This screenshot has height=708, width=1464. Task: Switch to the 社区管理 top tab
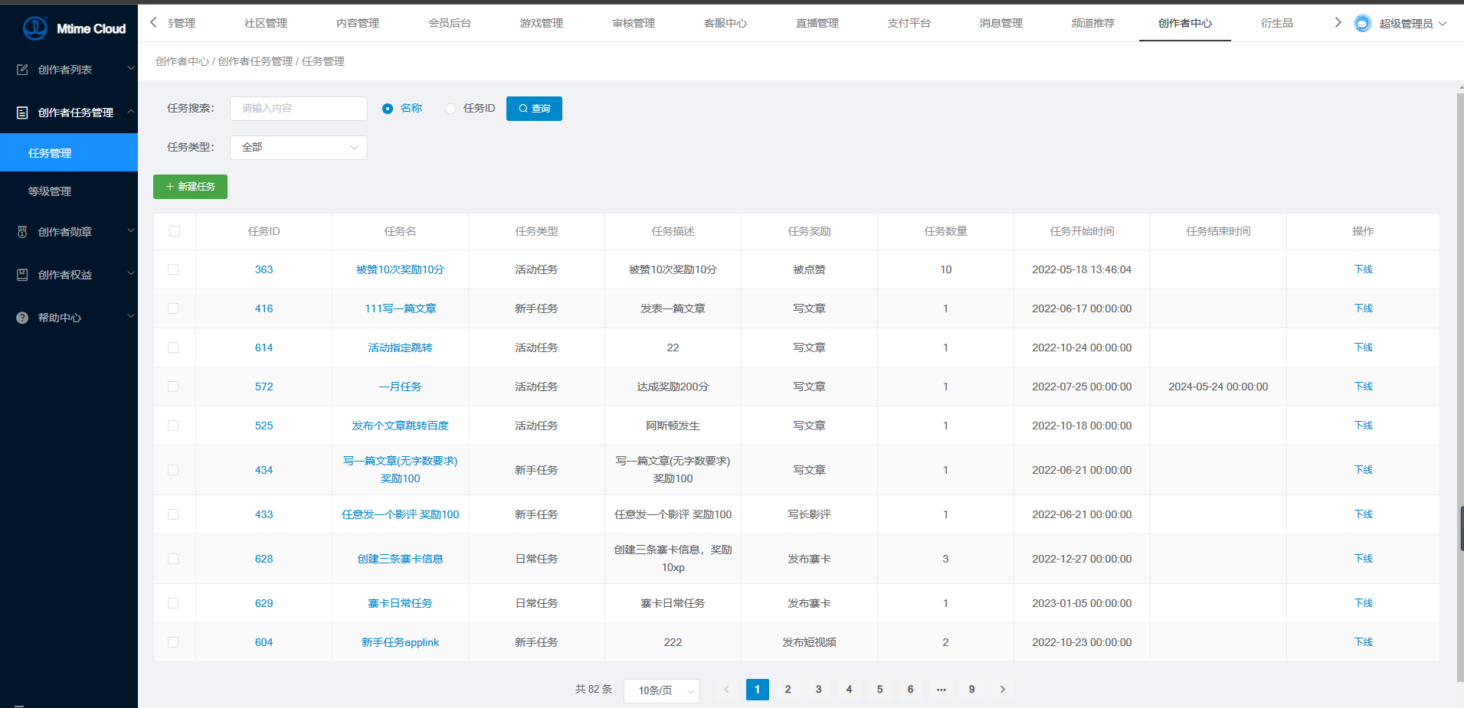click(x=266, y=24)
